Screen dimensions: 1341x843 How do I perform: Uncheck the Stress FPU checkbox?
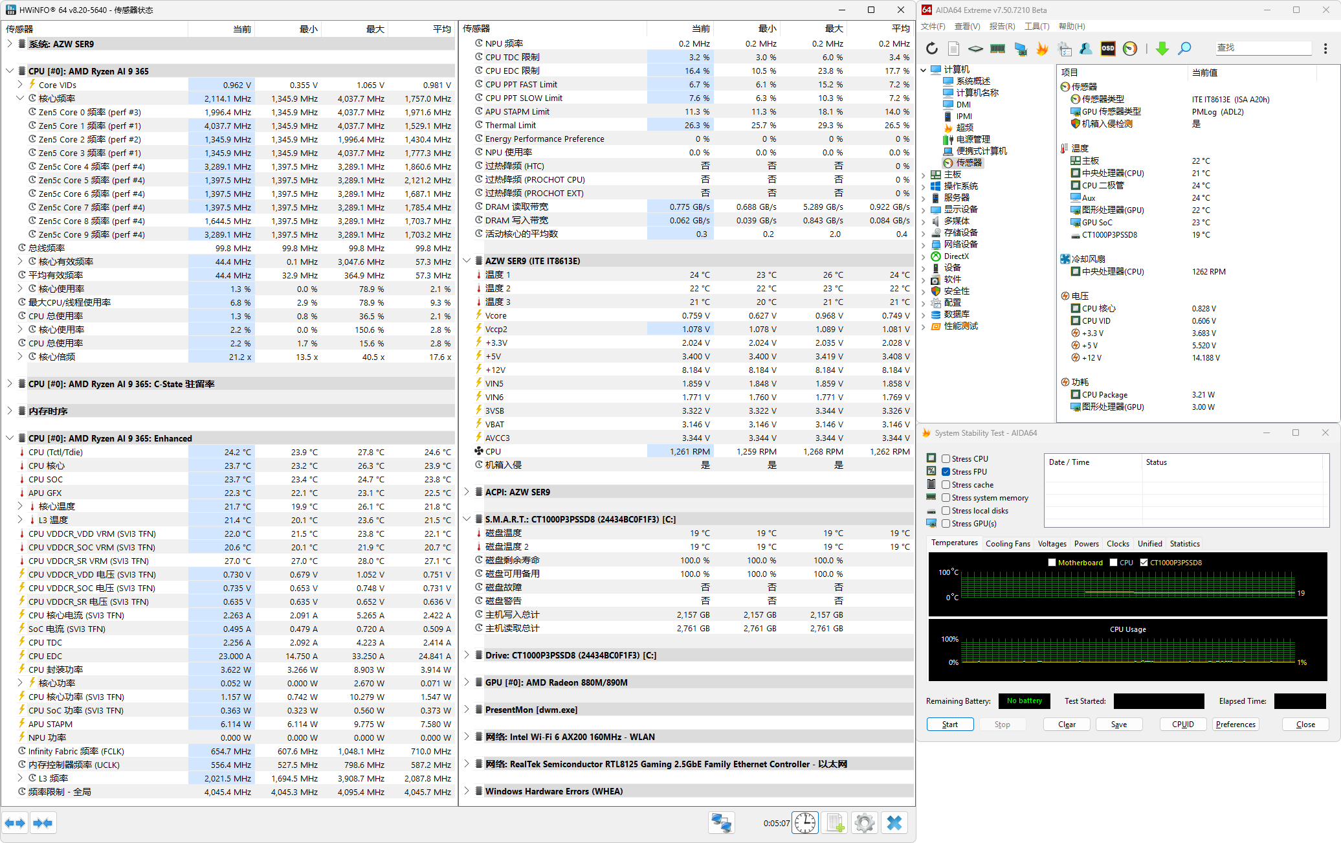[x=946, y=472]
